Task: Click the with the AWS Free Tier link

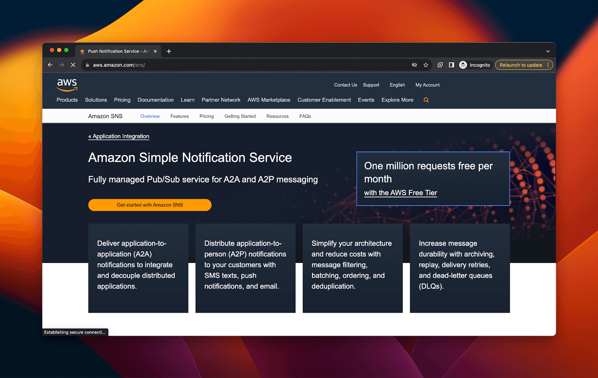Action: click(x=400, y=193)
